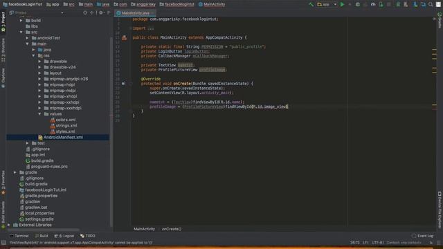This screenshot has height=249, width=443.
Task: Open the Terminal tool window
Action: click(x=19, y=236)
